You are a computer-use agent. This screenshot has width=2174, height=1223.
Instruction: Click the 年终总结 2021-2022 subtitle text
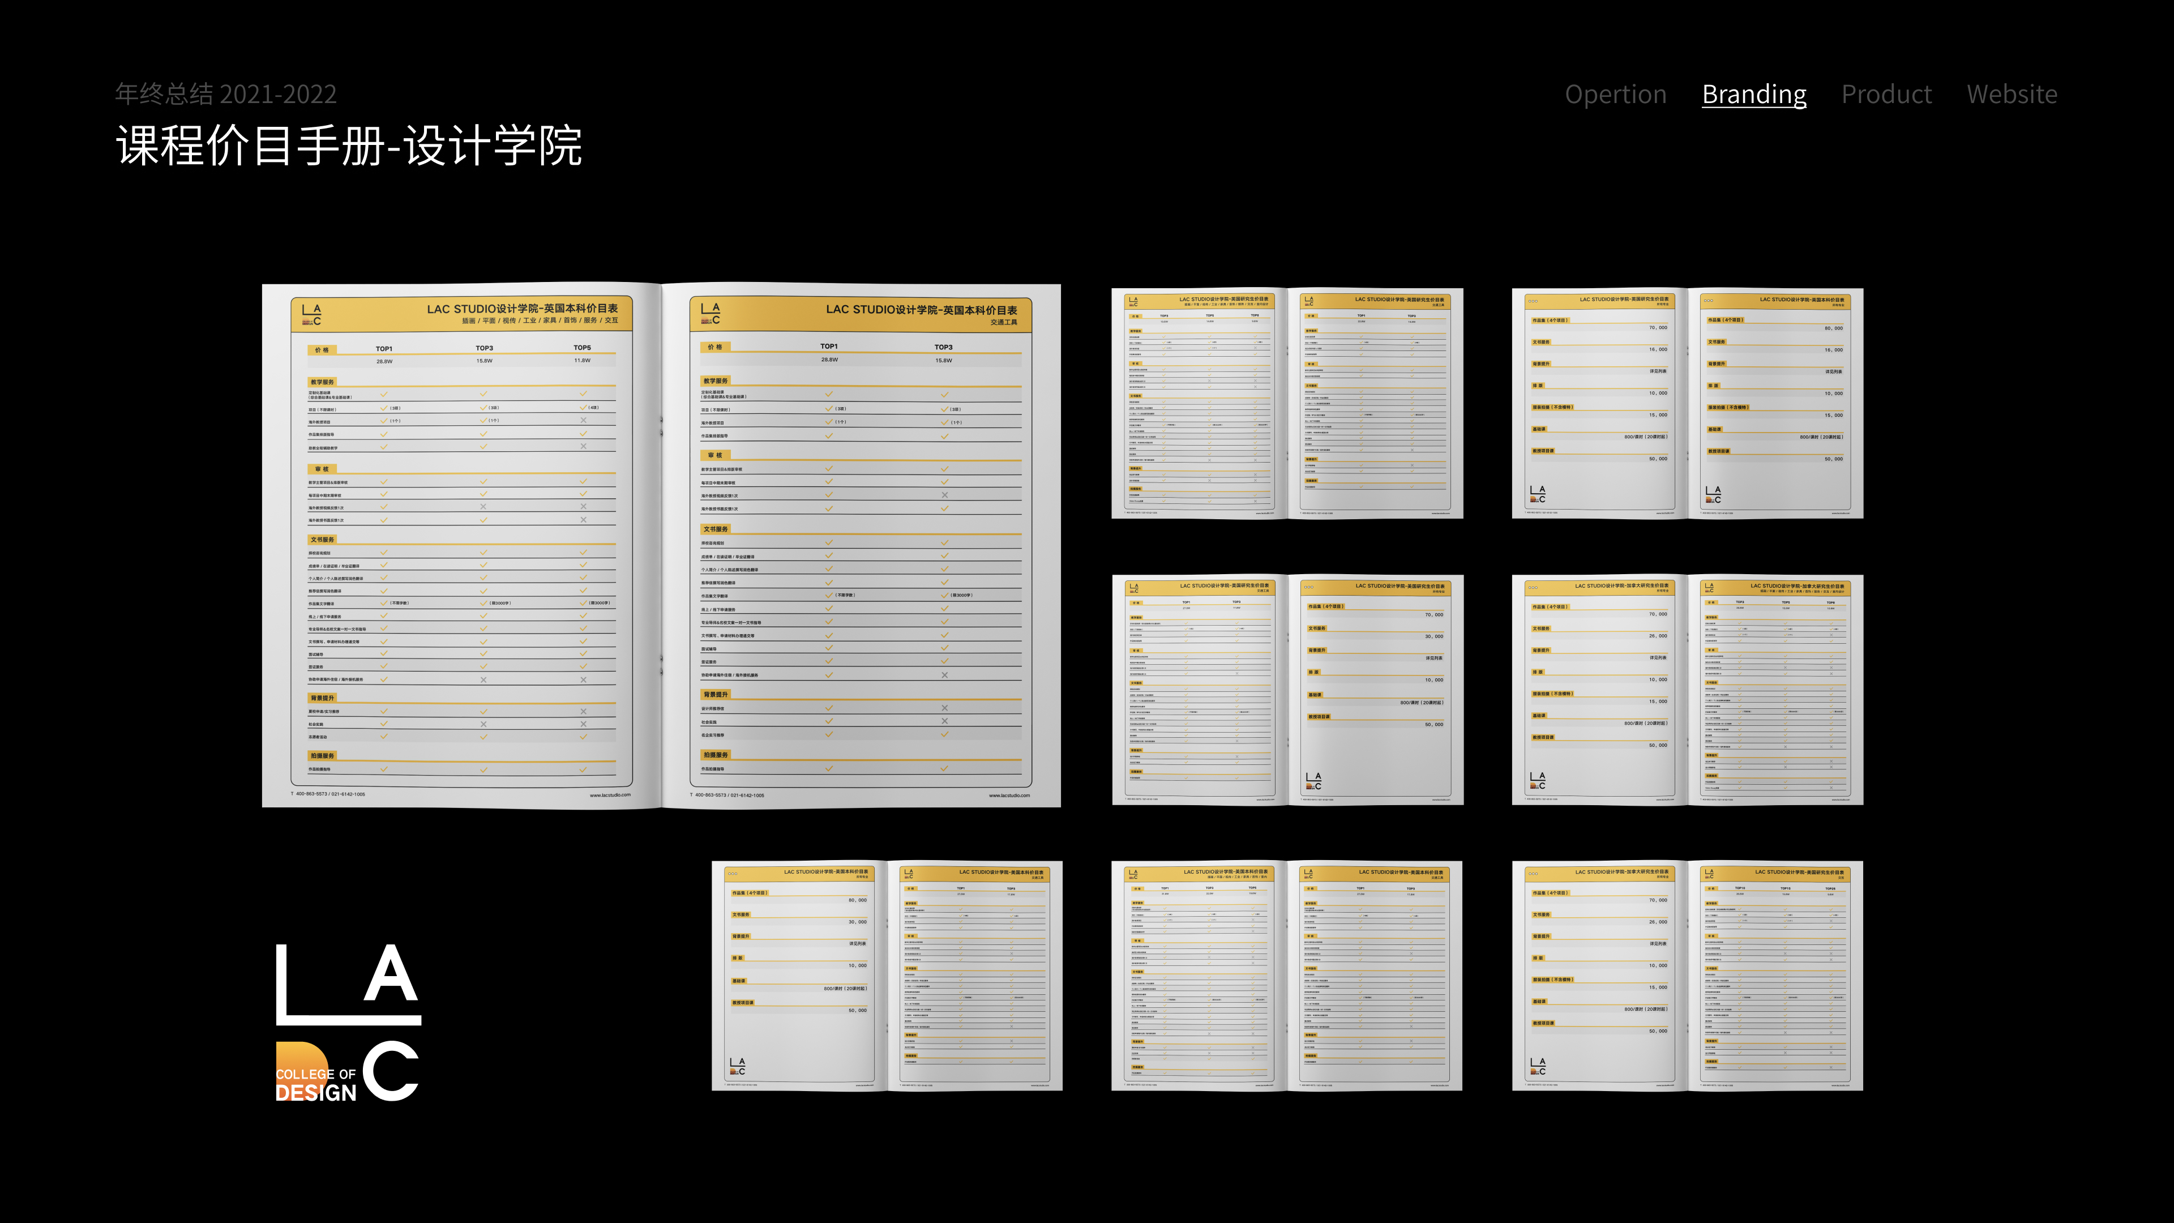(x=226, y=93)
